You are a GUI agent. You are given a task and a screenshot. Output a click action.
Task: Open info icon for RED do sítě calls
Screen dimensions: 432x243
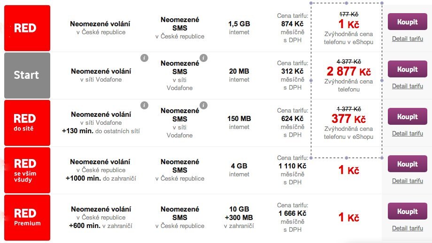145,105
